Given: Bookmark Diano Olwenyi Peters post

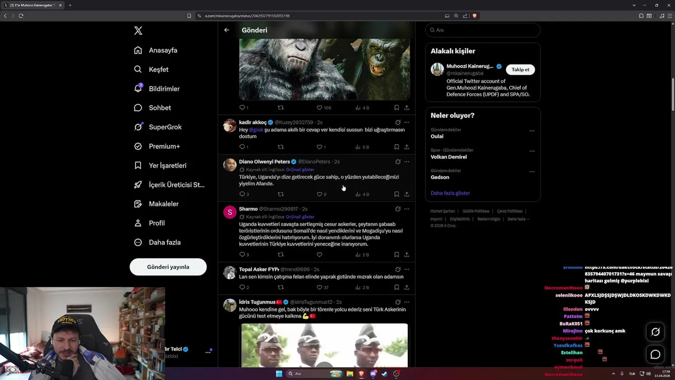Looking at the screenshot, I should click(x=397, y=194).
